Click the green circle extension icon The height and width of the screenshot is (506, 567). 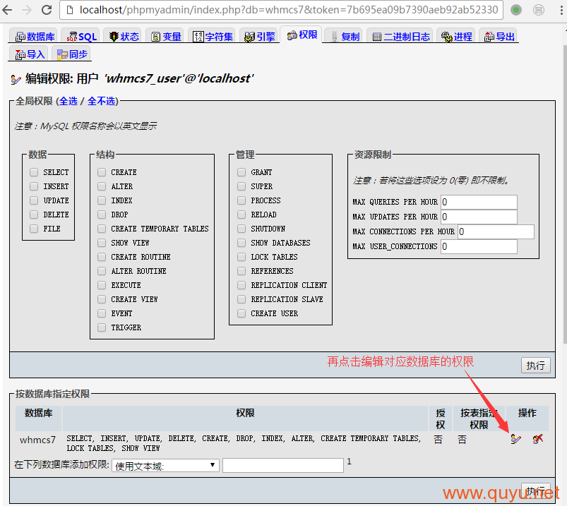pos(516,10)
